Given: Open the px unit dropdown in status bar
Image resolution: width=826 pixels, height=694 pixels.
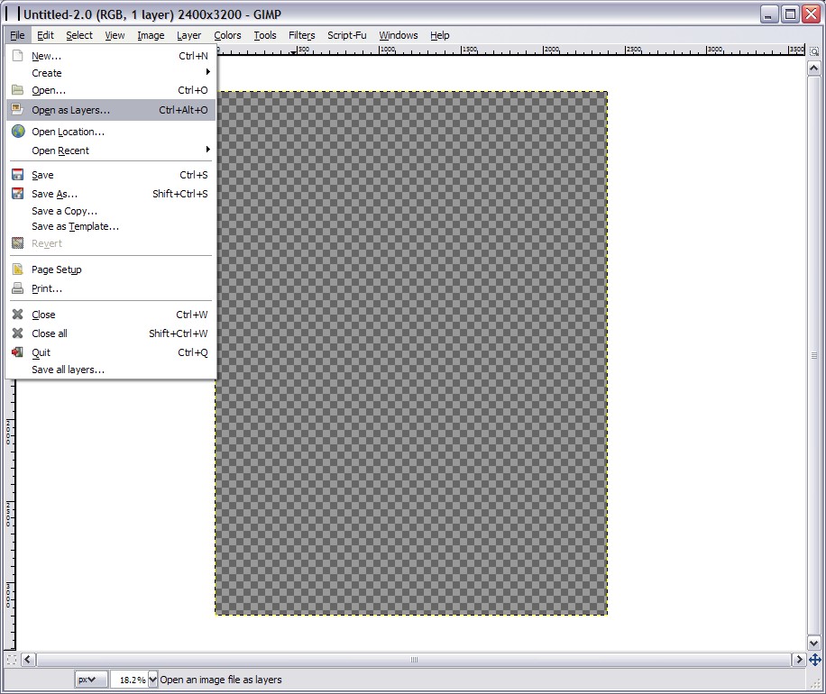Looking at the screenshot, I should pyautogui.click(x=91, y=680).
